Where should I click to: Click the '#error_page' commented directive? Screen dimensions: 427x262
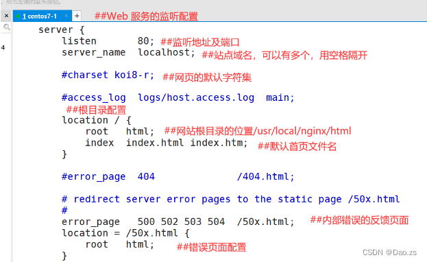(x=93, y=177)
